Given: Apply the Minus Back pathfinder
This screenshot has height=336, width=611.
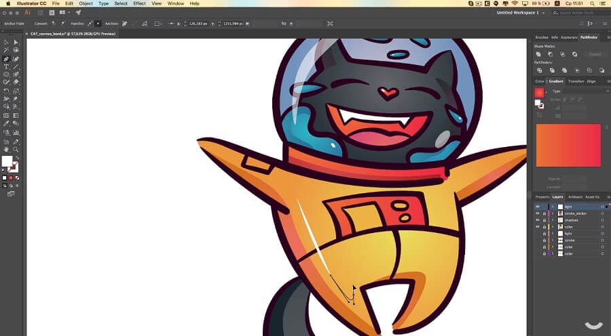Looking at the screenshot, I should [601, 70].
